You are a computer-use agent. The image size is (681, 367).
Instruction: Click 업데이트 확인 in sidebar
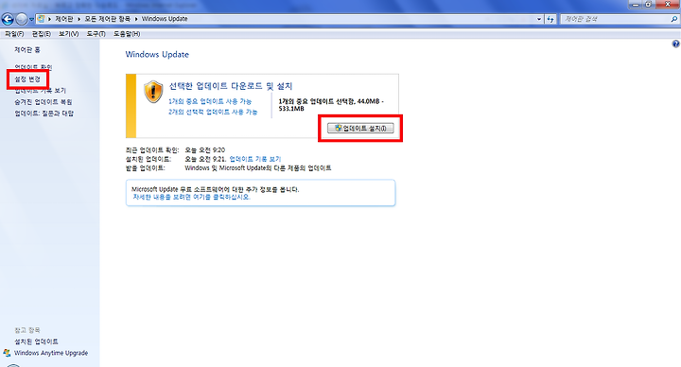33,67
